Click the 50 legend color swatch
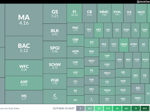 click(x=117, y=108)
